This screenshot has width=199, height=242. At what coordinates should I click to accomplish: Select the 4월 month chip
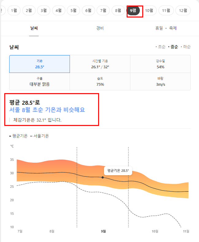coord(59,10)
